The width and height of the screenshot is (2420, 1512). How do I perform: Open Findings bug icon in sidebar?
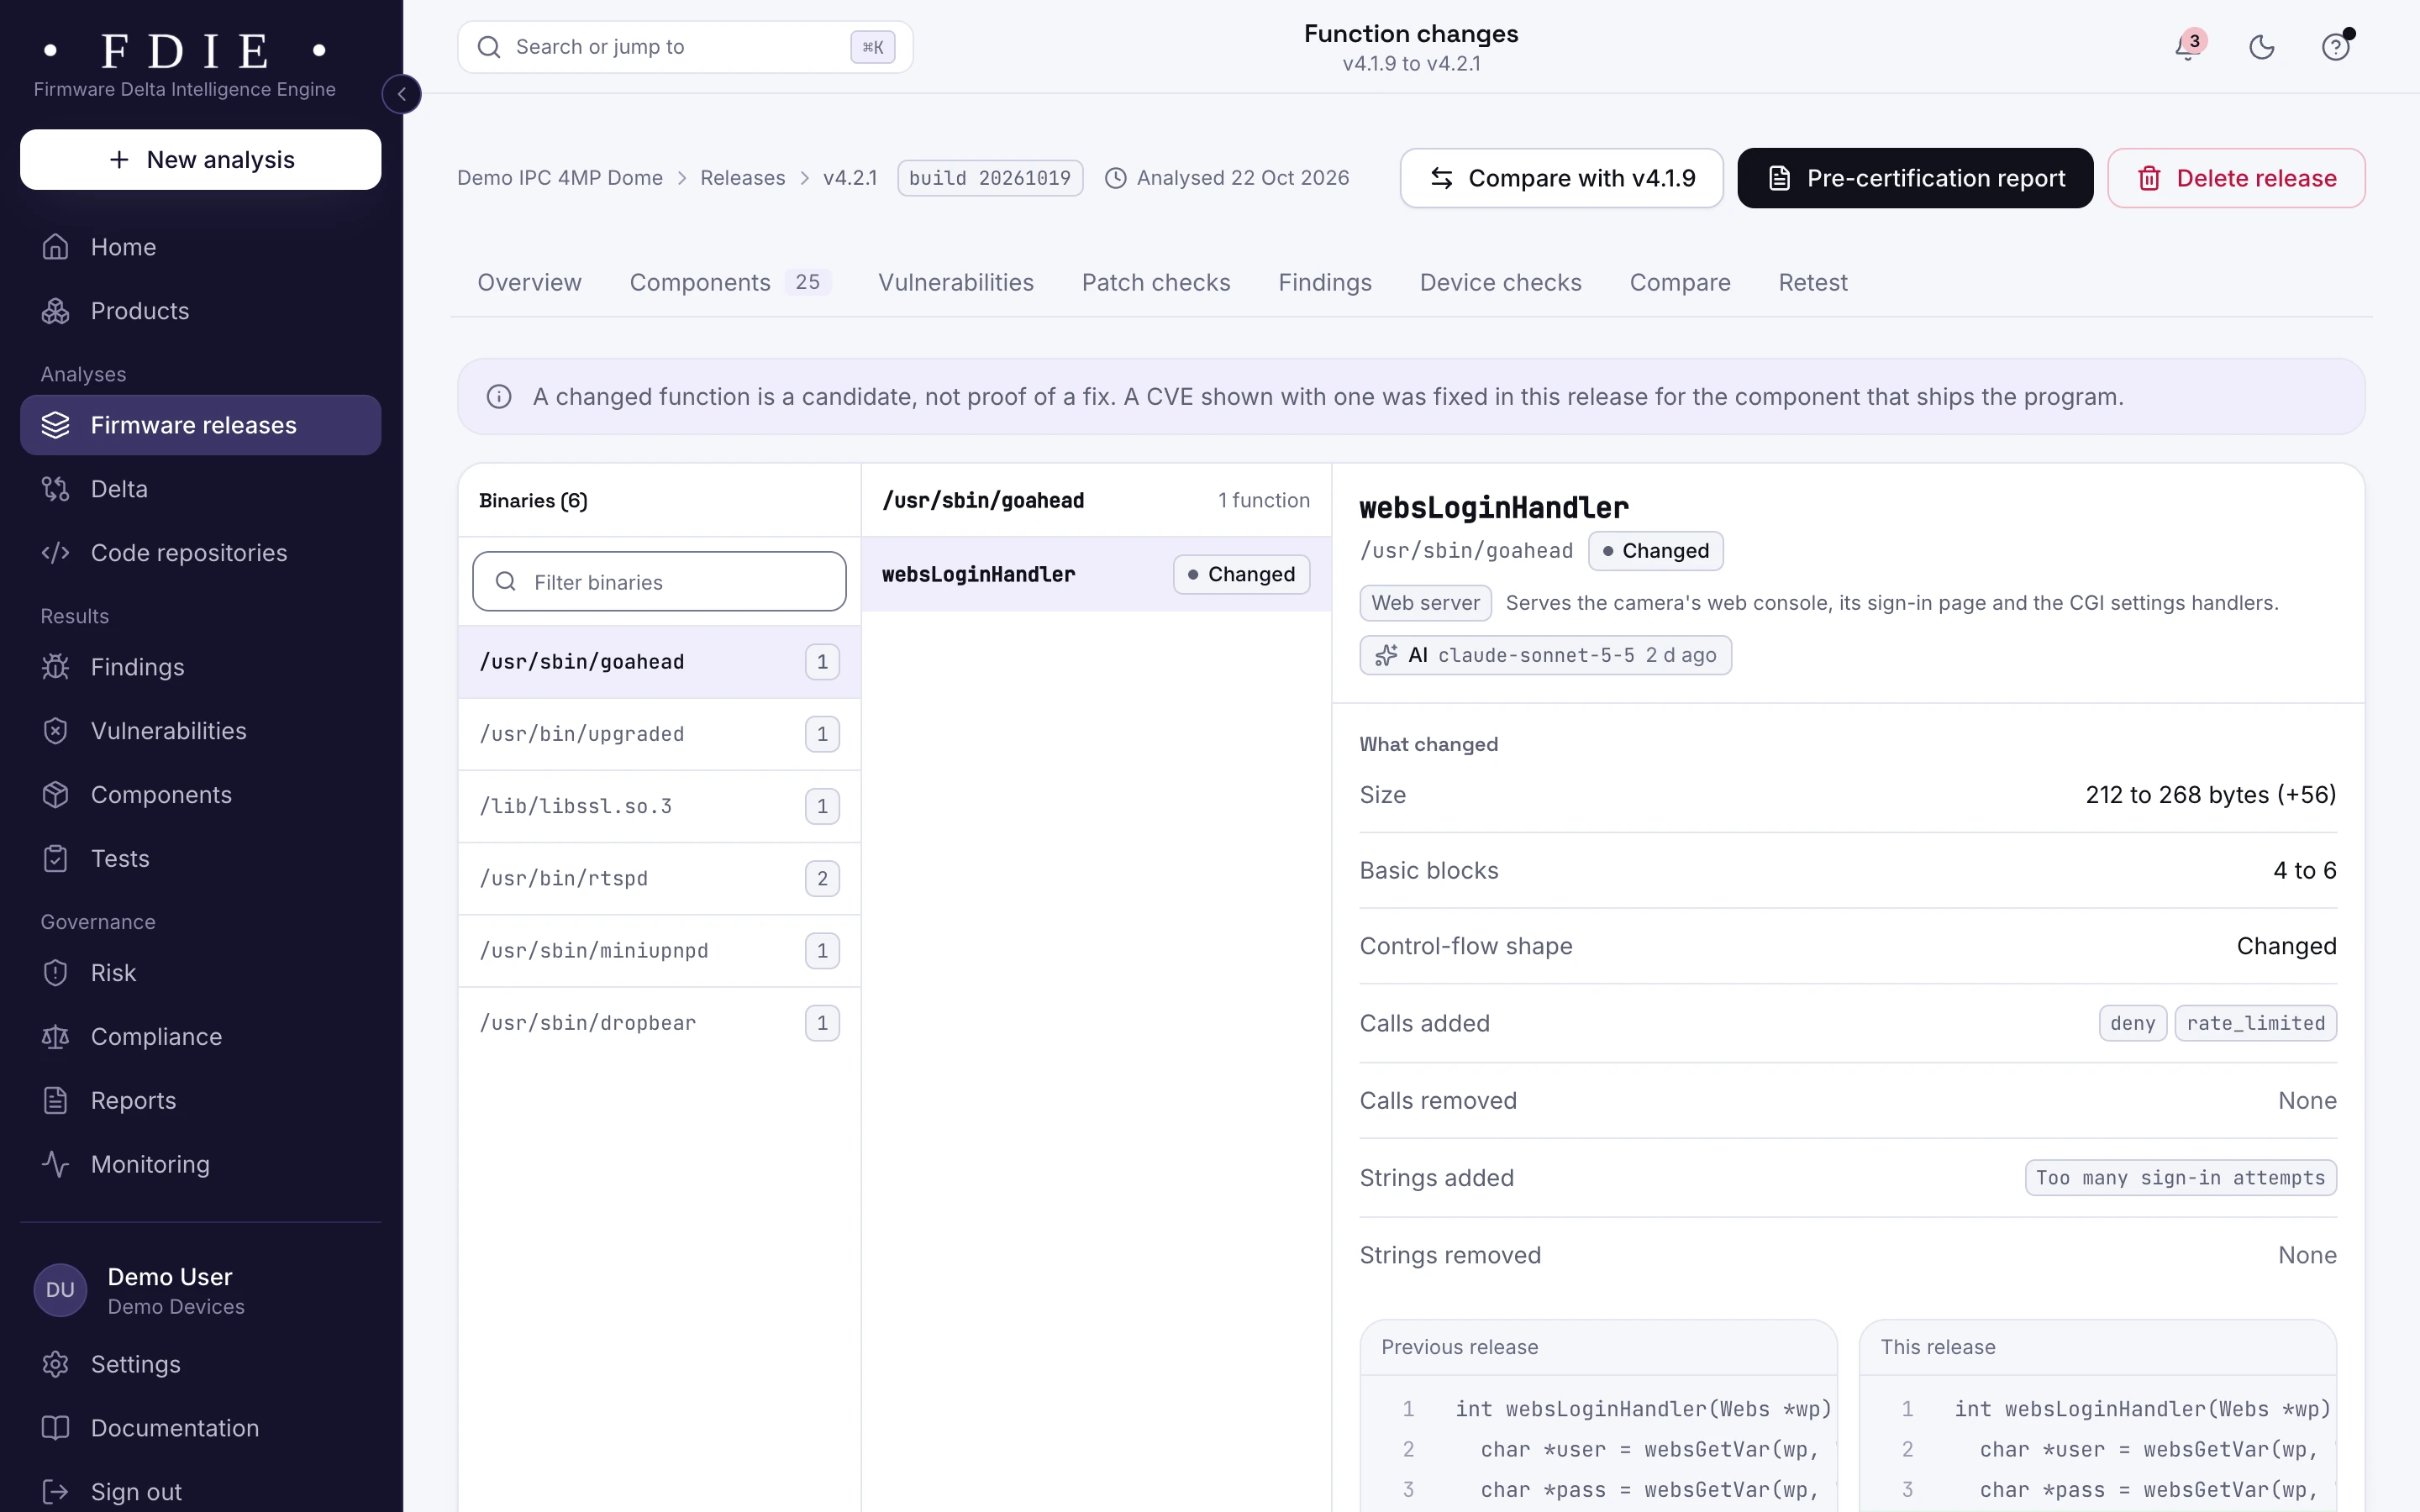click(56, 667)
